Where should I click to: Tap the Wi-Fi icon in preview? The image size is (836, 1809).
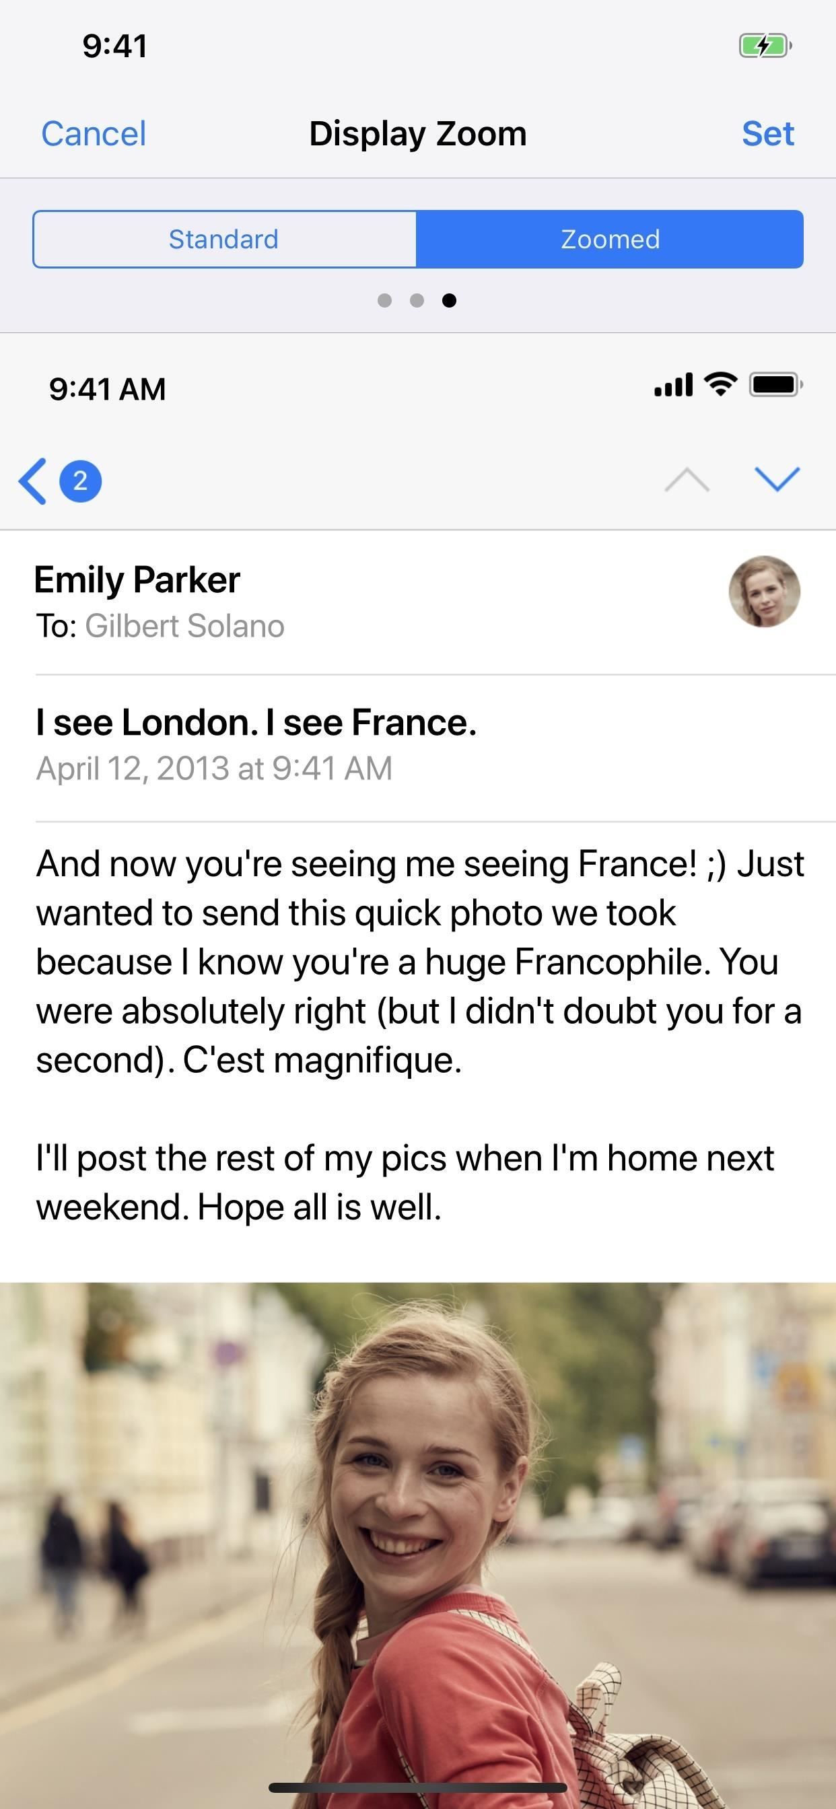[x=720, y=384]
